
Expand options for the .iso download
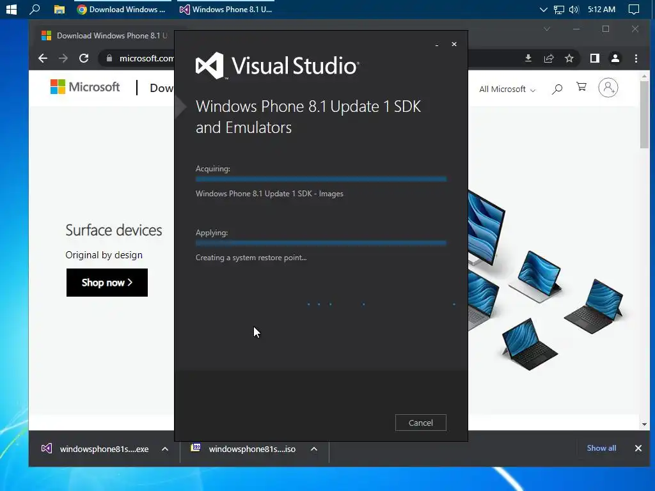(x=314, y=449)
